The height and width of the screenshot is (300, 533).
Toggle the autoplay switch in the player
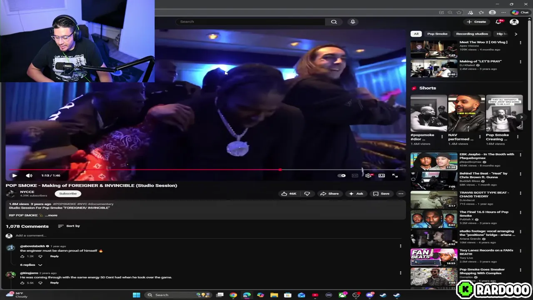click(x=341, y=175)
